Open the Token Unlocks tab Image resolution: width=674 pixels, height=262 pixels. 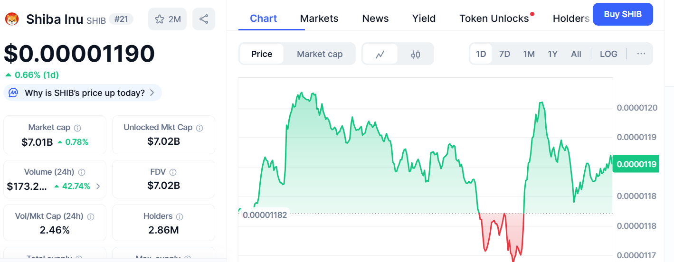pos(494,19)
